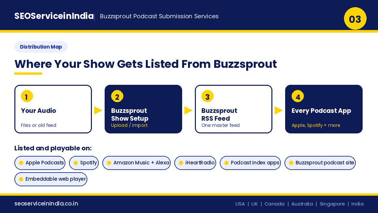Click the Amazon Music + Alexa chip
Viewport: 378px width, 213px height.
coord(136,163)
